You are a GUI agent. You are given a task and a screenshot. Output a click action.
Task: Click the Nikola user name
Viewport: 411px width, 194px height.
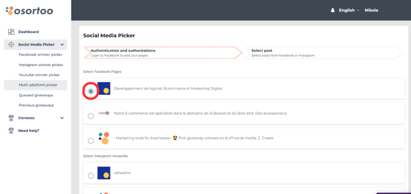pos(371,10)
